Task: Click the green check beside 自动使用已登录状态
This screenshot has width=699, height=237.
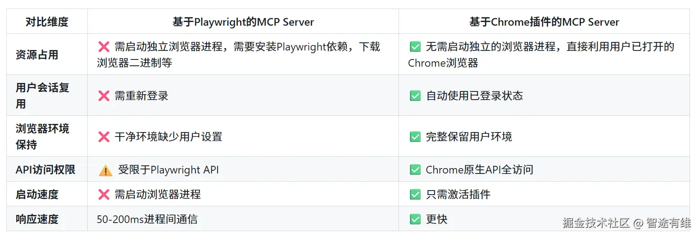Action: point(415,96)
